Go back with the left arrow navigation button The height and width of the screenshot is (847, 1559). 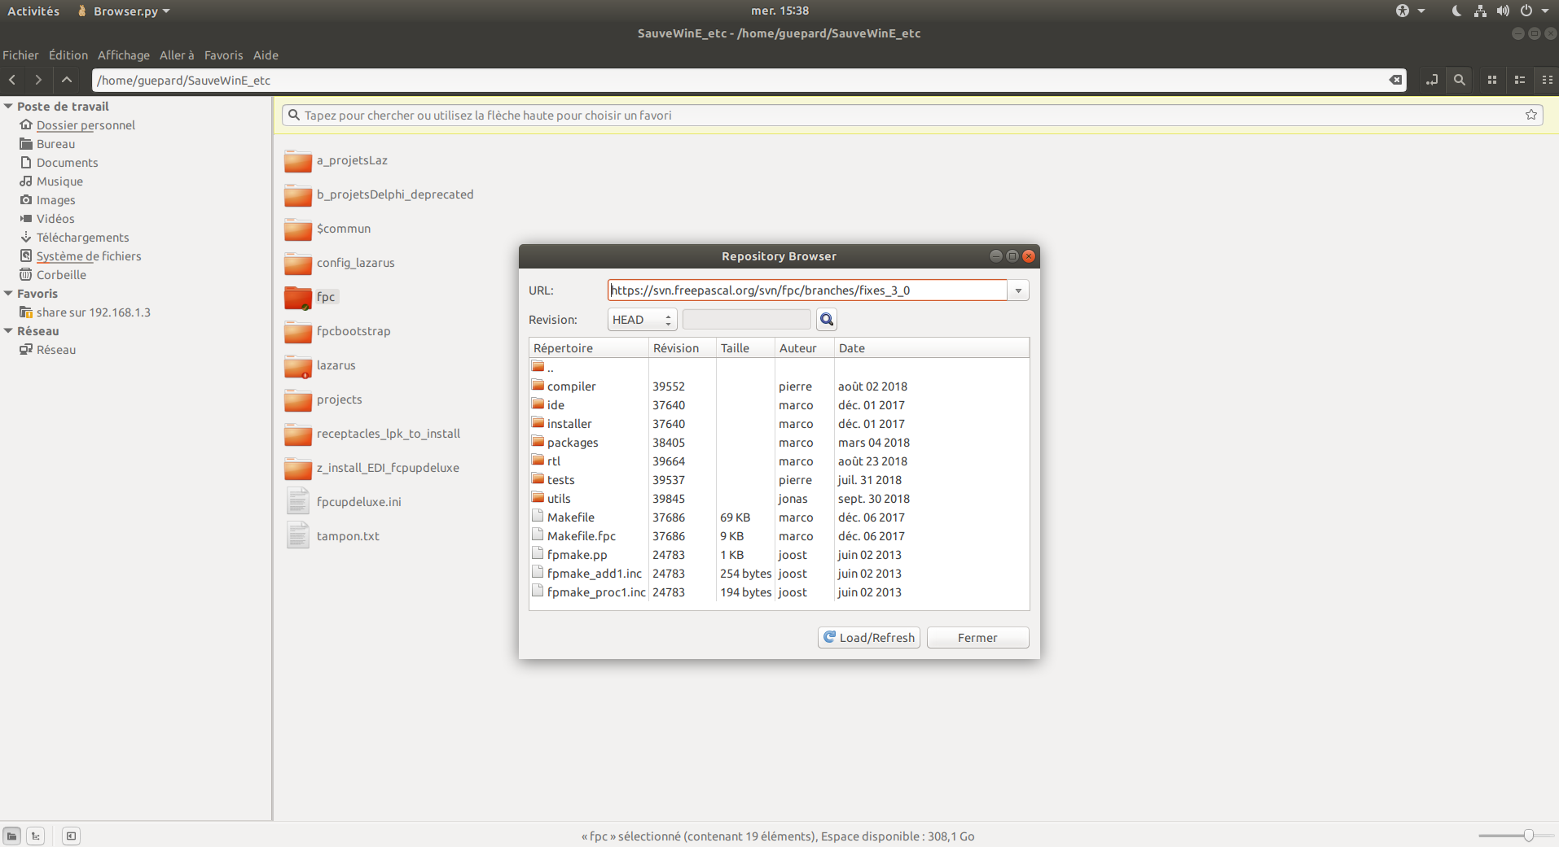click(x=13, y=80)
